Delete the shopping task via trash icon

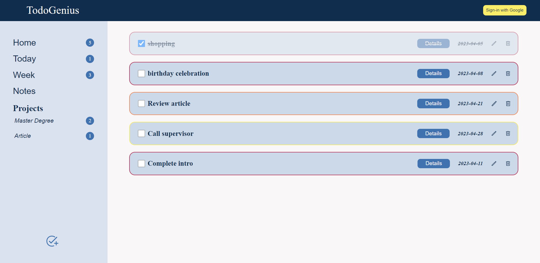pos(508,43)
